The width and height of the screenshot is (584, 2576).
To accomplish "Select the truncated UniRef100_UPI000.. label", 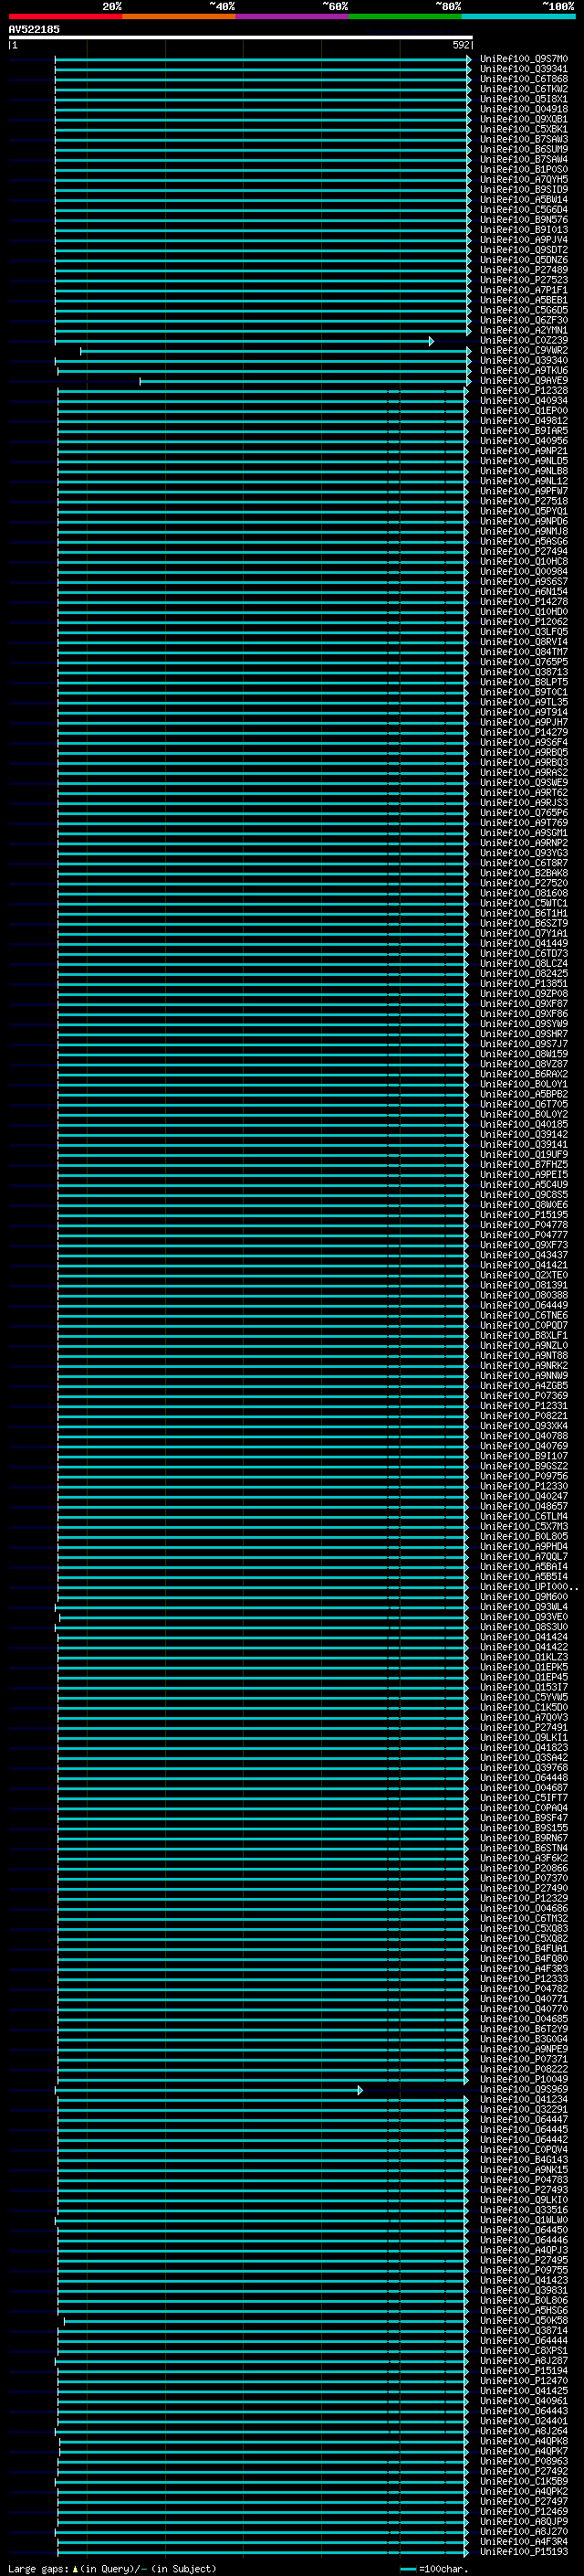I will [x=528, y=1586].
